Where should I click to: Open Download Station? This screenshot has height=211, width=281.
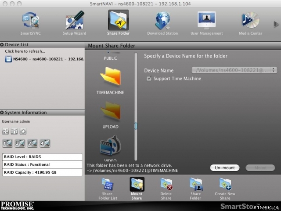(x=162, y=23)
